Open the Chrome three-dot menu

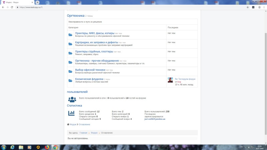(263, 7)
